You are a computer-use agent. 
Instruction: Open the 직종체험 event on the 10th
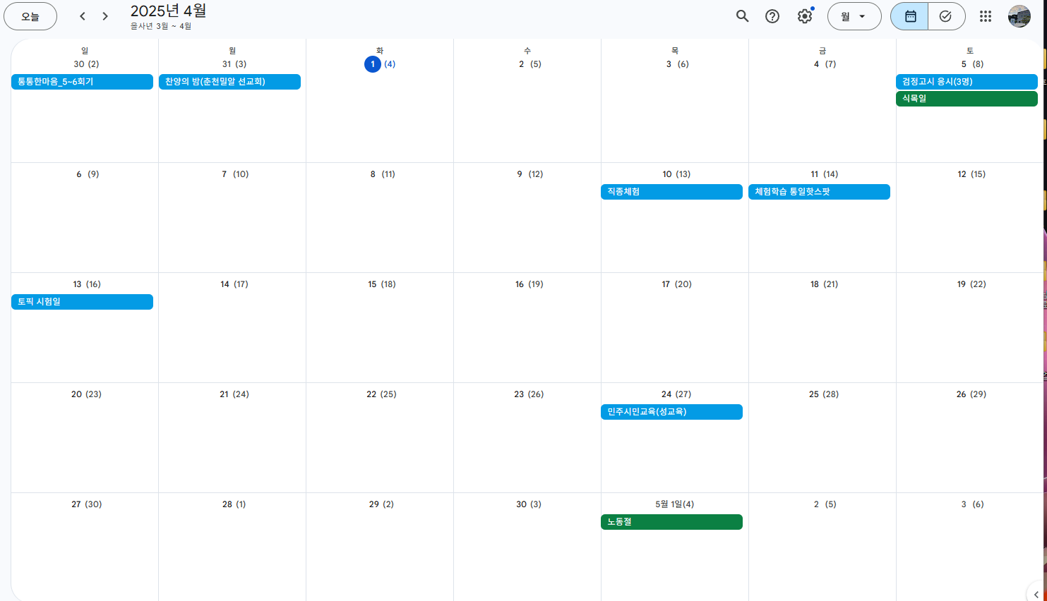click(x=671, y=192)
